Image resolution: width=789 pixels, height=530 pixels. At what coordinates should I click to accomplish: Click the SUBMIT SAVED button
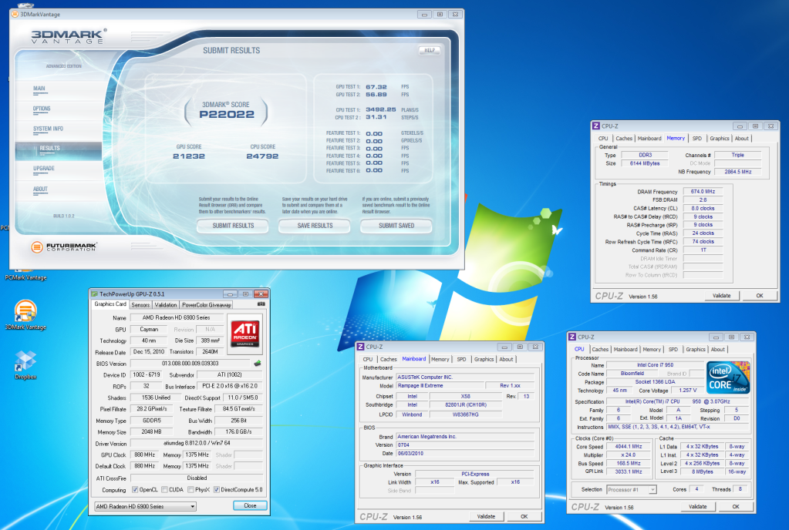click(x=396, y=226)
